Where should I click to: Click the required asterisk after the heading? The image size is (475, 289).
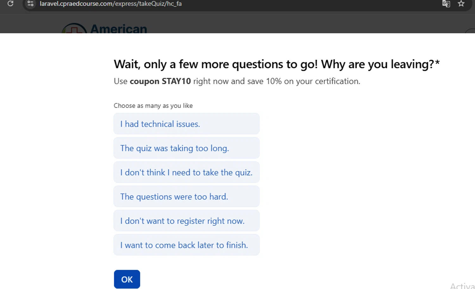[437, 63]
